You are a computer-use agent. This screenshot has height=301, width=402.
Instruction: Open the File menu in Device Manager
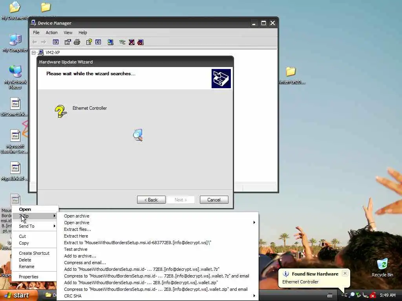coord(36,33)
